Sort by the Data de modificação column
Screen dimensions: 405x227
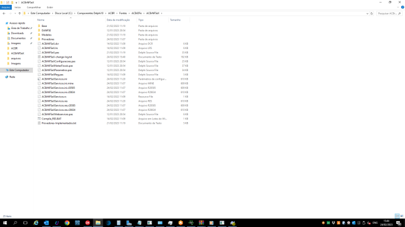(x=118, y=20)
